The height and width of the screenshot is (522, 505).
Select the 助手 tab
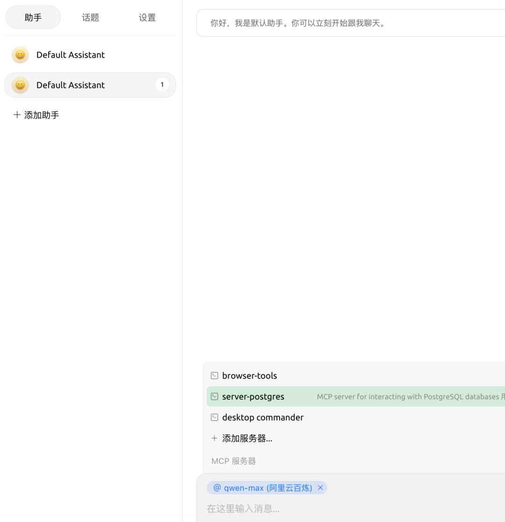33,17
